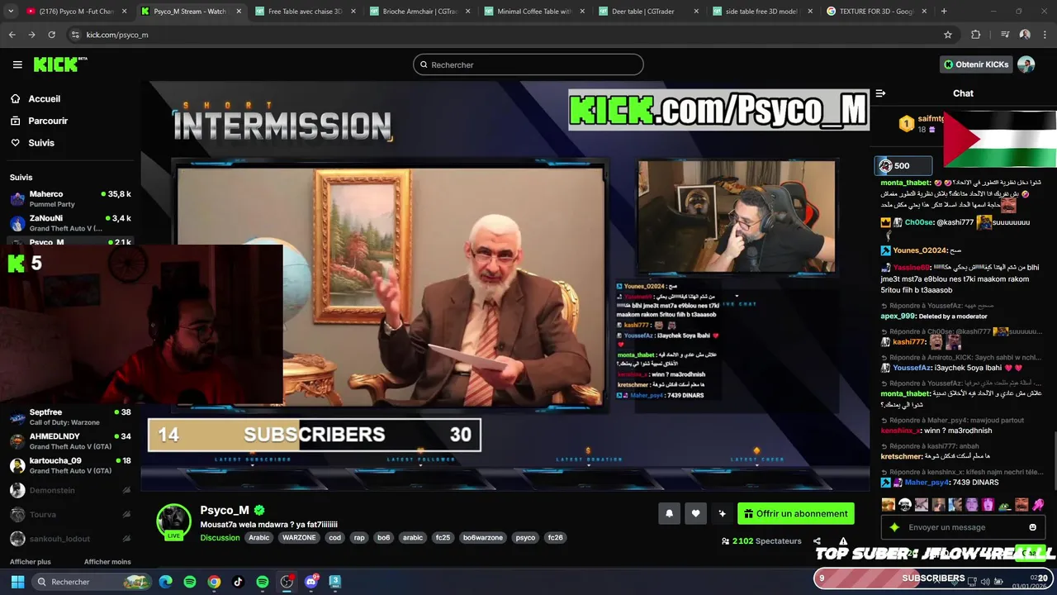The height and width of the screenshot is (595, 1057).
Task: Open a new browser tab
Action: (944, 12)
